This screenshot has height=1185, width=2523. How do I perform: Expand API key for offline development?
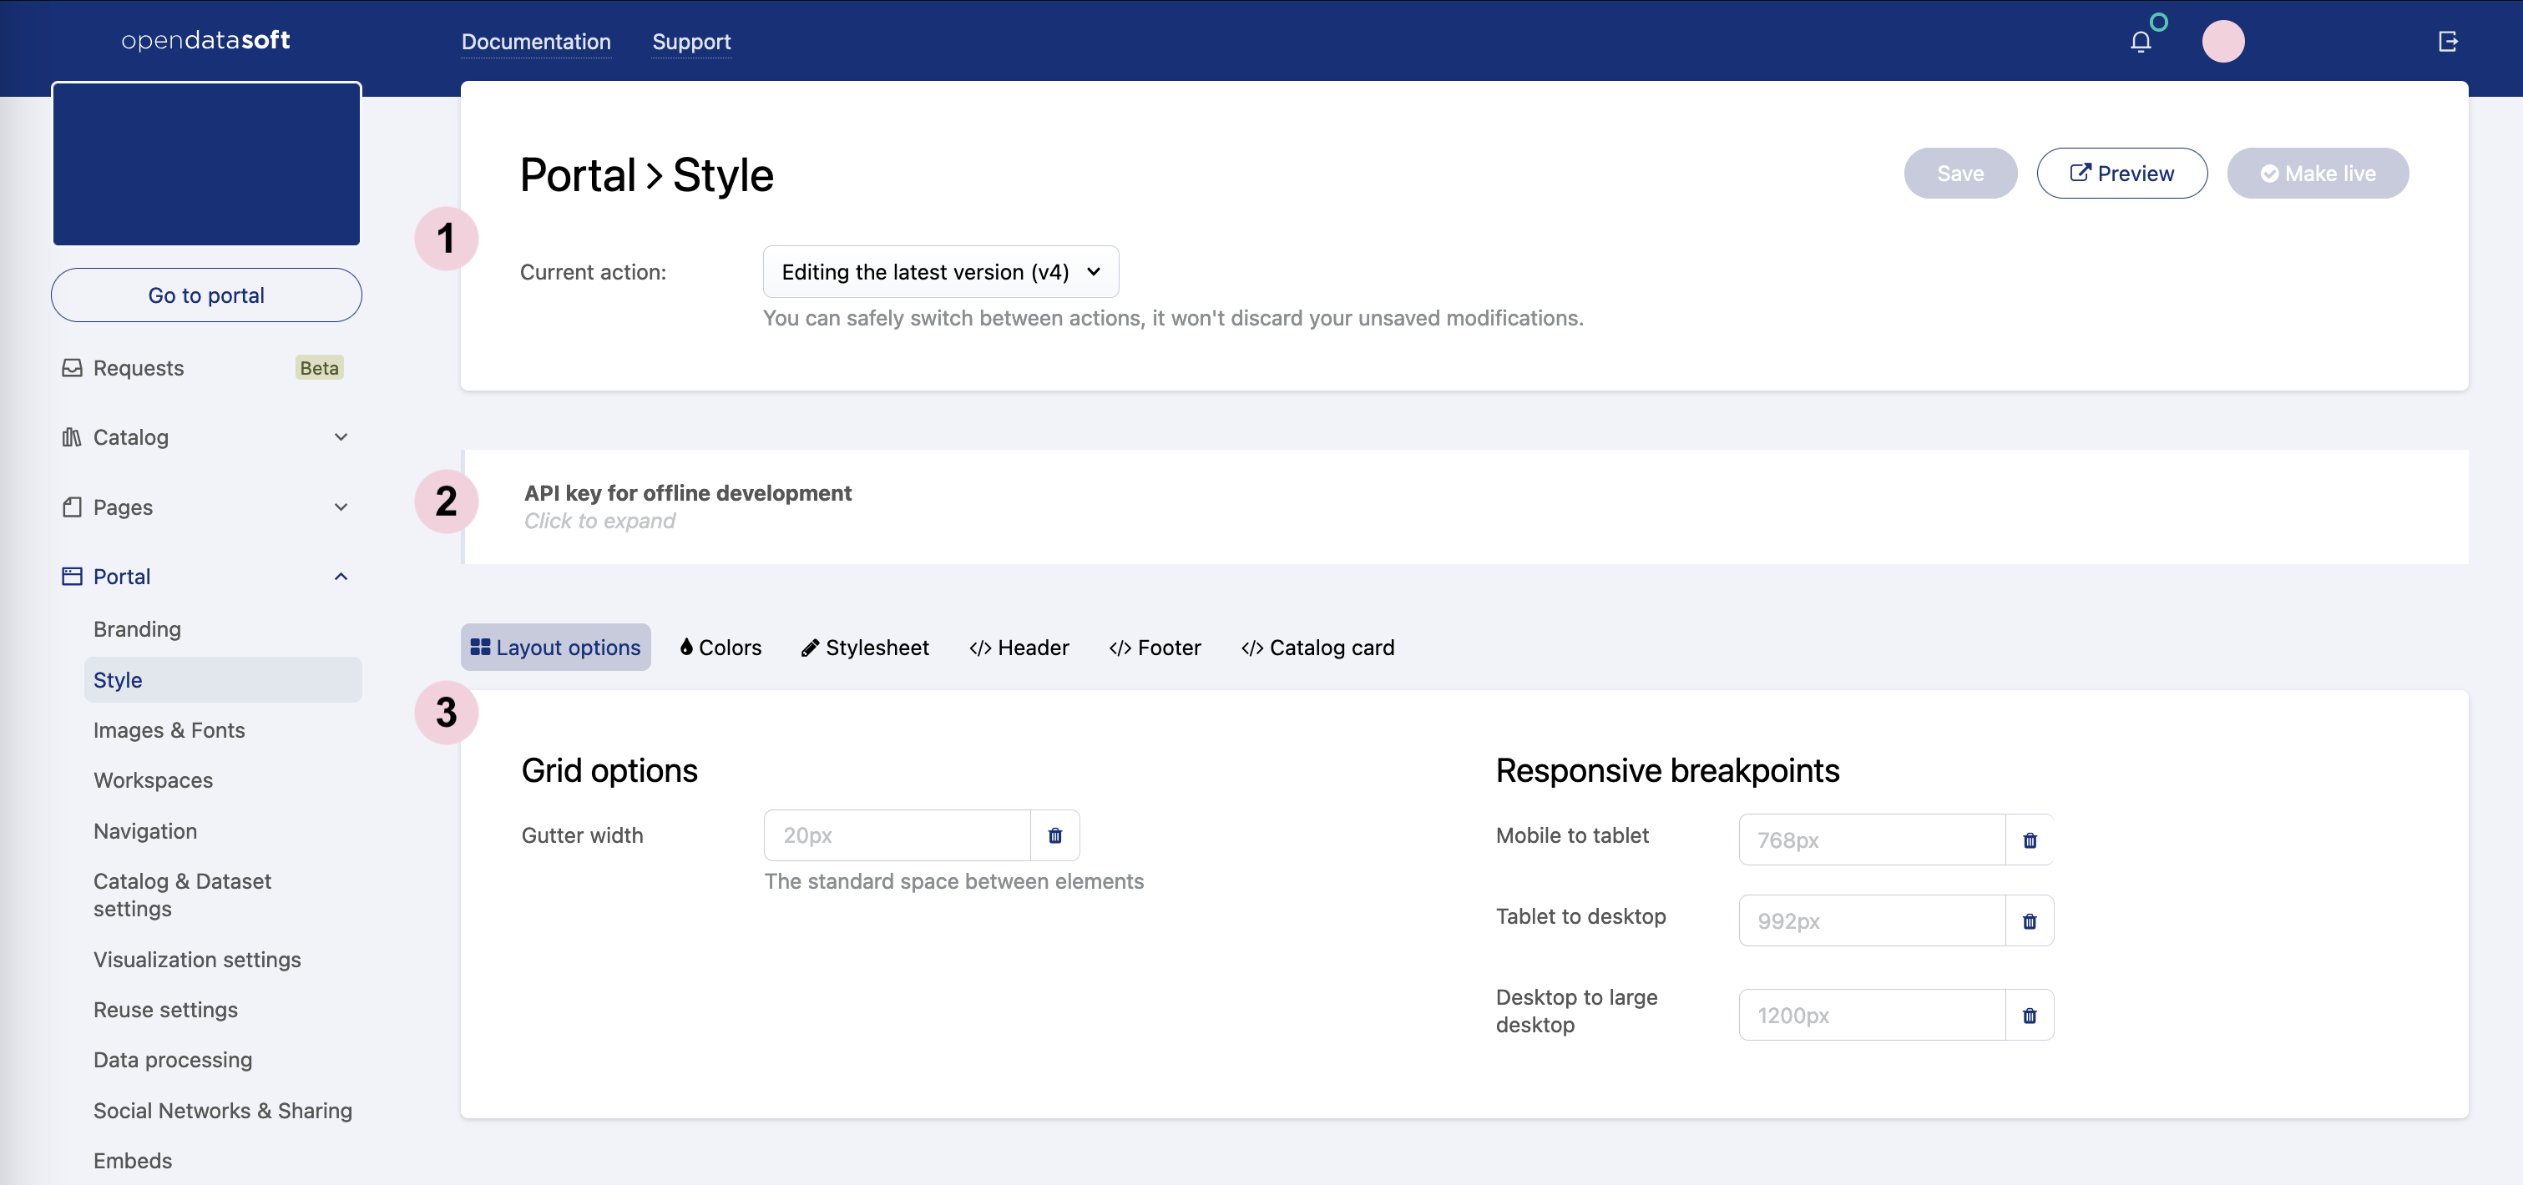(x=688, y=507)
